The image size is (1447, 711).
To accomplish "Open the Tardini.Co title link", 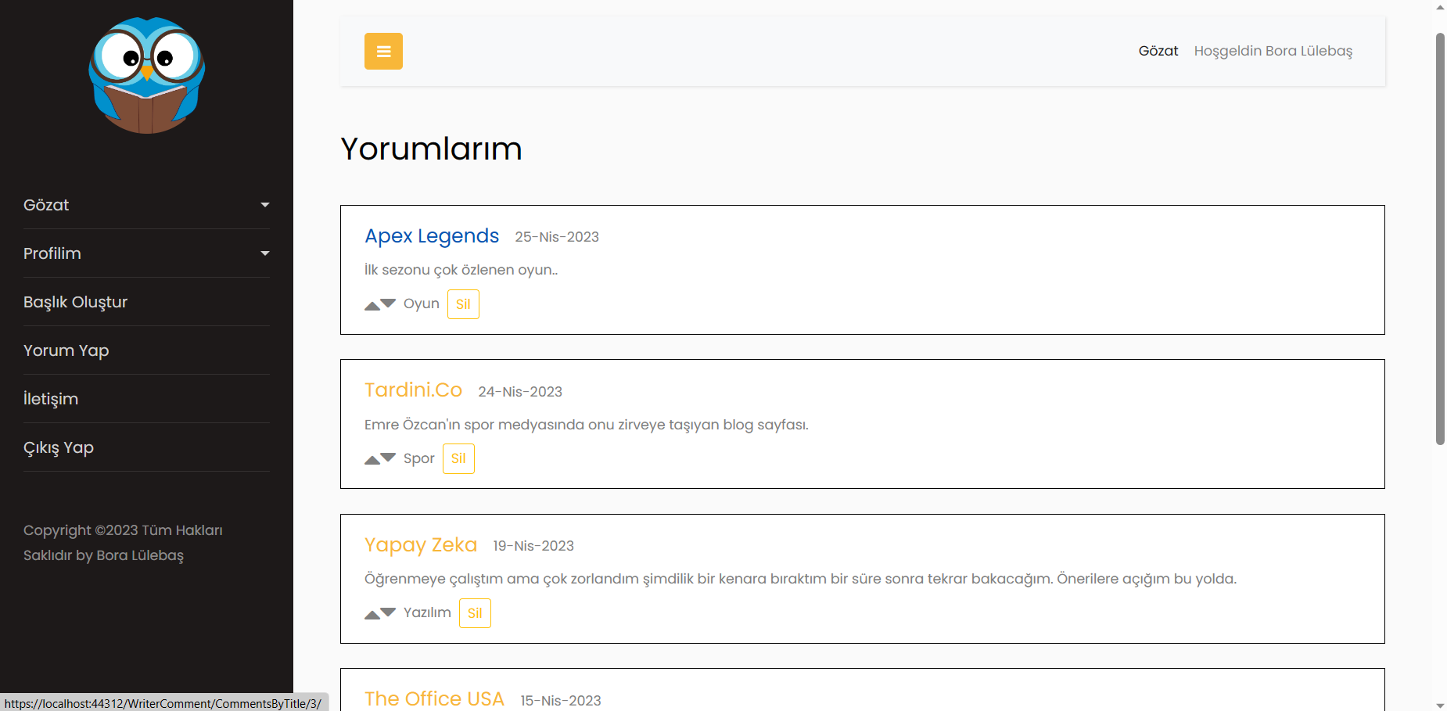I will pos(413,390).
